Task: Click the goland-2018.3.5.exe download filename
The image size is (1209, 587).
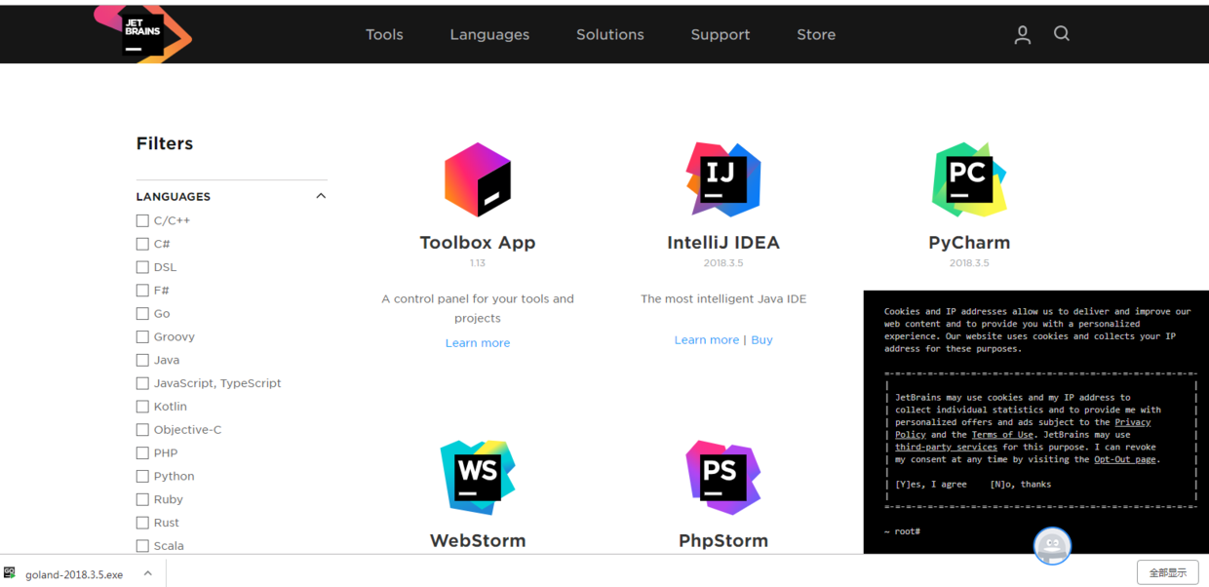Action: tap(74, 574)
